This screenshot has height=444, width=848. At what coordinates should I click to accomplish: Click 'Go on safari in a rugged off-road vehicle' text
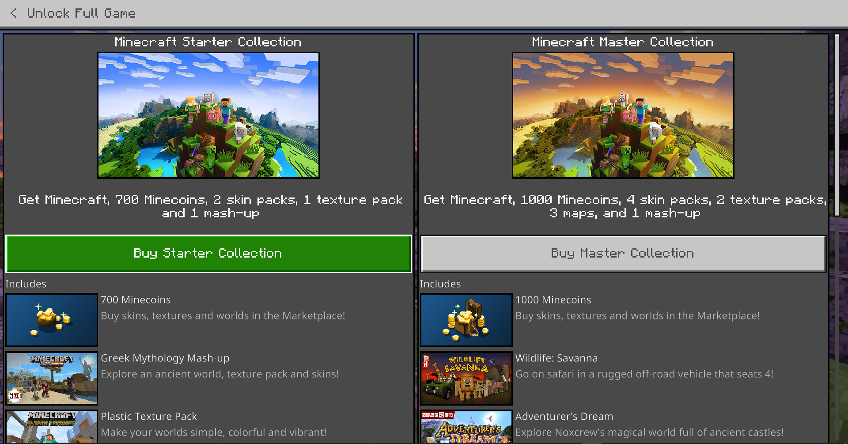pyautogui.click(x=644, y=374)
